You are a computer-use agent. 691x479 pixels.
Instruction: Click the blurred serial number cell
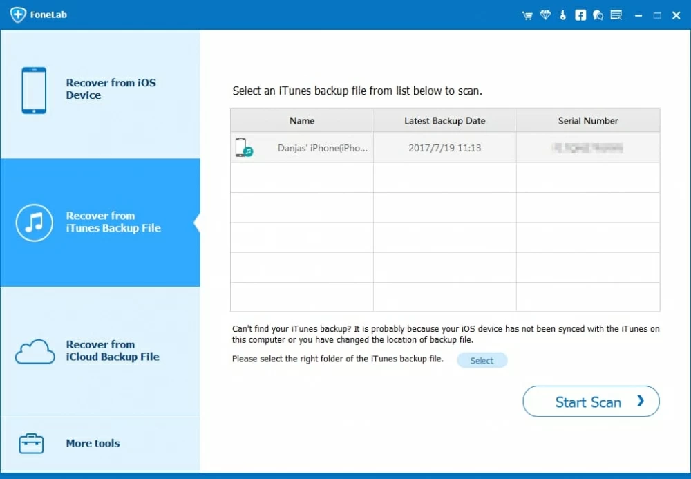click(x=587, y=148)
